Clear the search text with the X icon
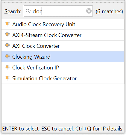This screenshot has width=126, height=135. click(x=89, y=11)
